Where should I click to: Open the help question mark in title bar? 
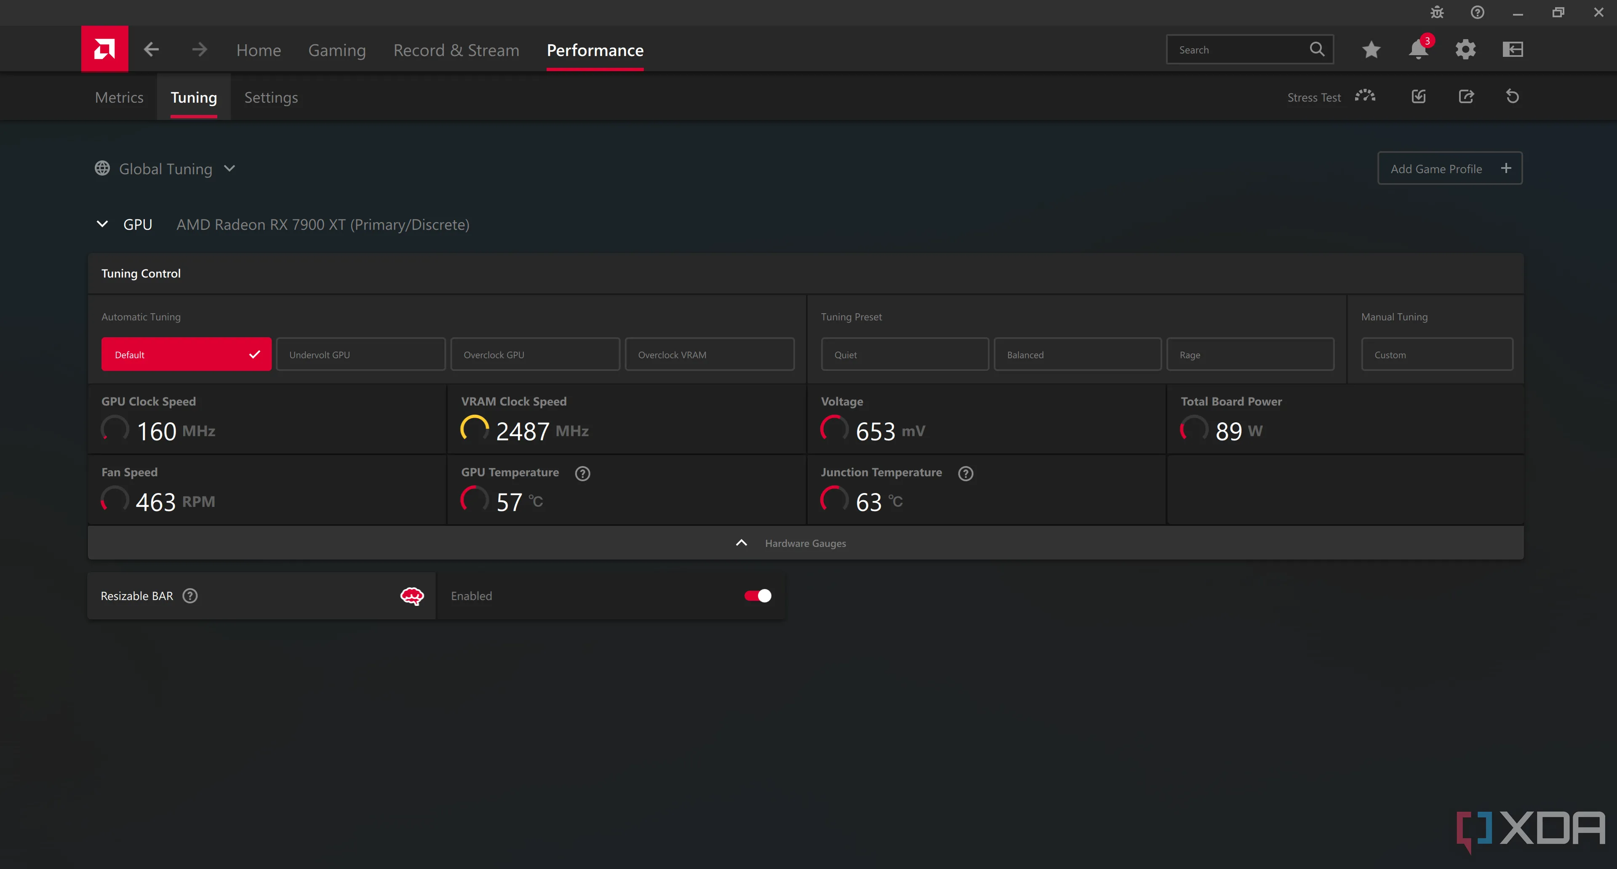pos(1478,13)
